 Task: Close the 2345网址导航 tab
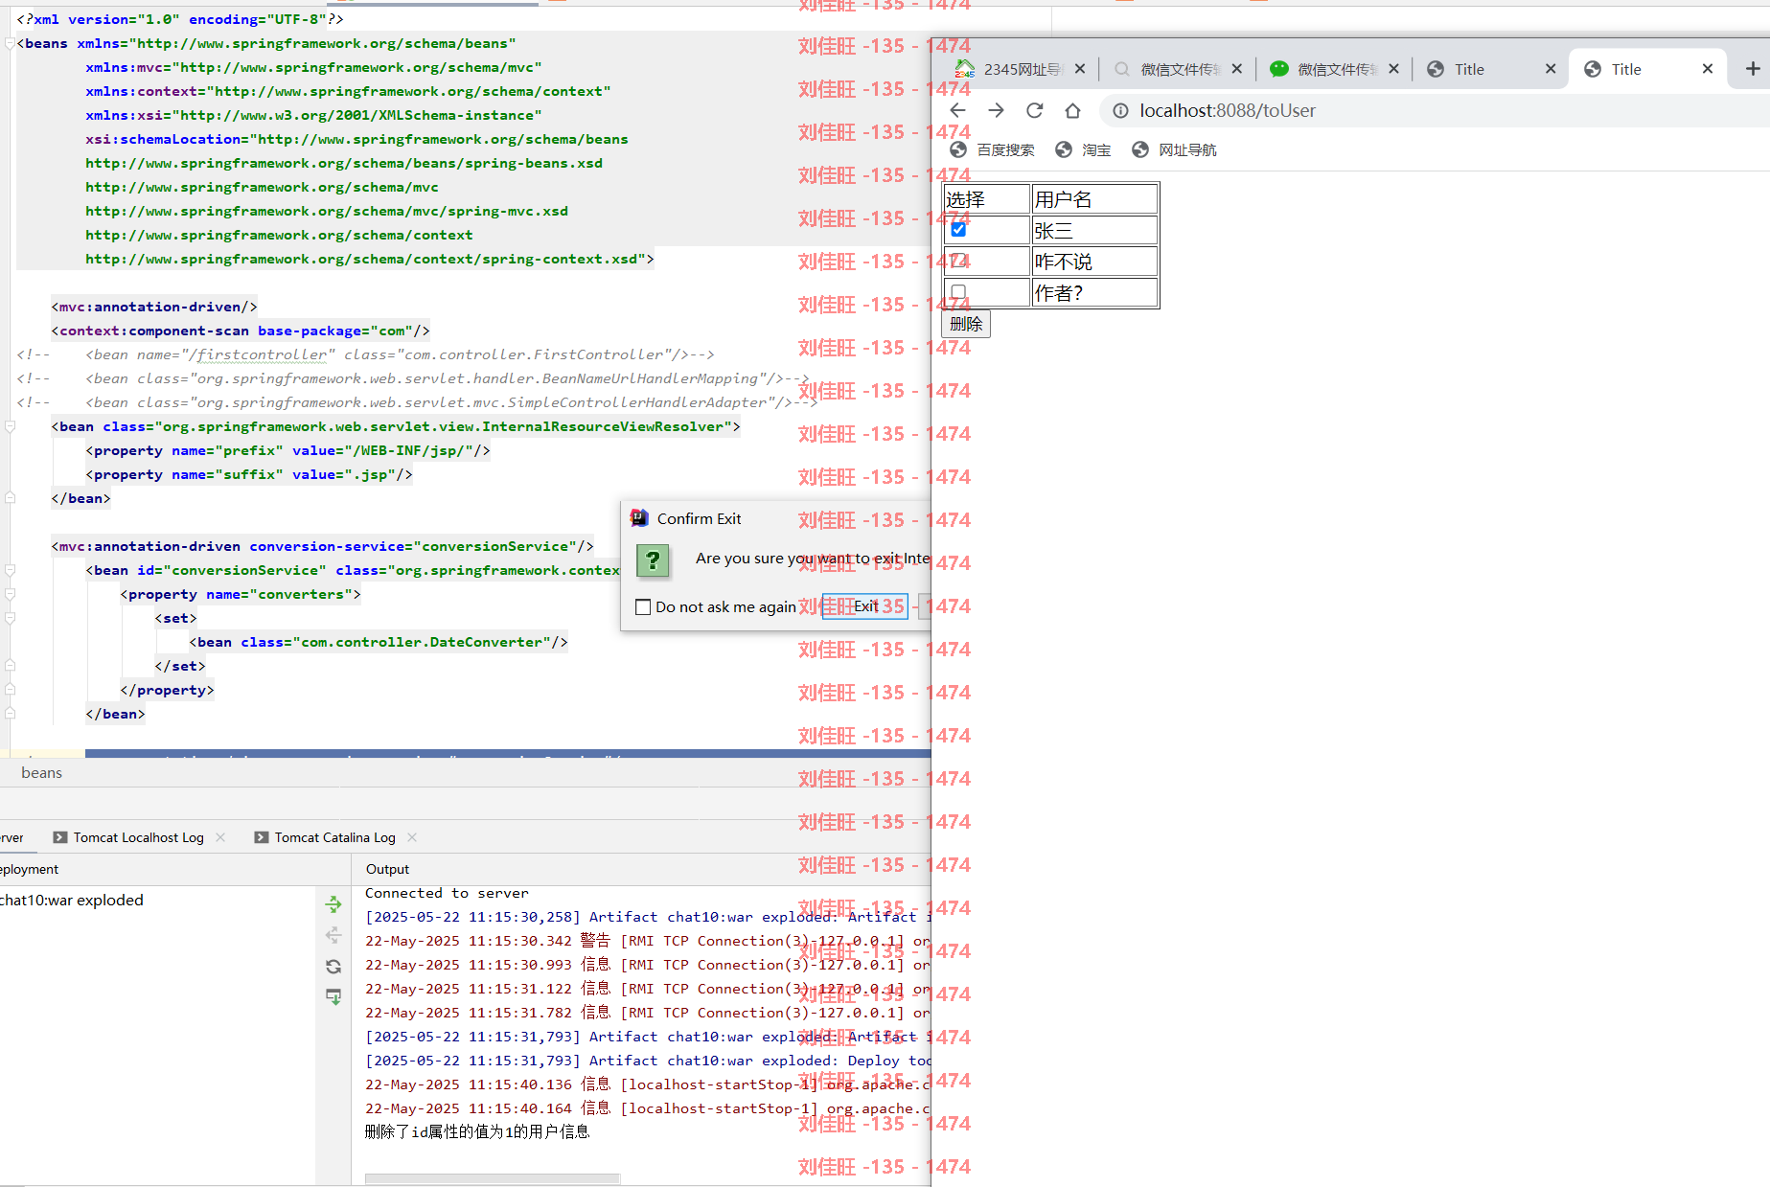pyautogui.click(x=1080, y=69)
